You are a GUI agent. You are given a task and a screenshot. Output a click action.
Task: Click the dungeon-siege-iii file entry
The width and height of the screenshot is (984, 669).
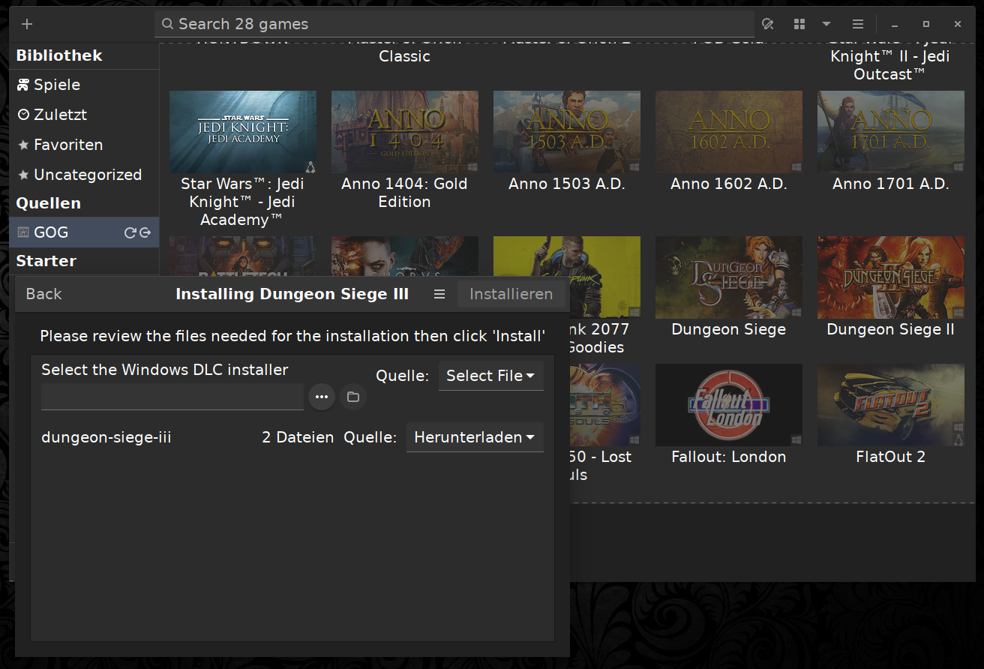(106, 437)
